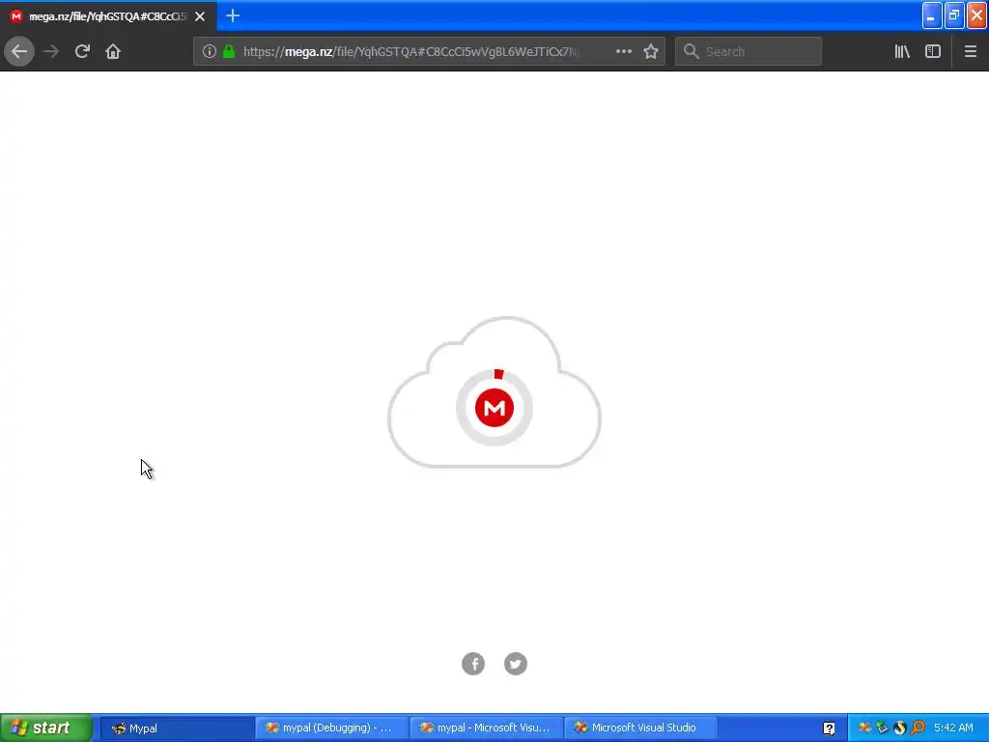Open page actions three-dot menu
Viewport: 989px width, 742px height.
623,51
